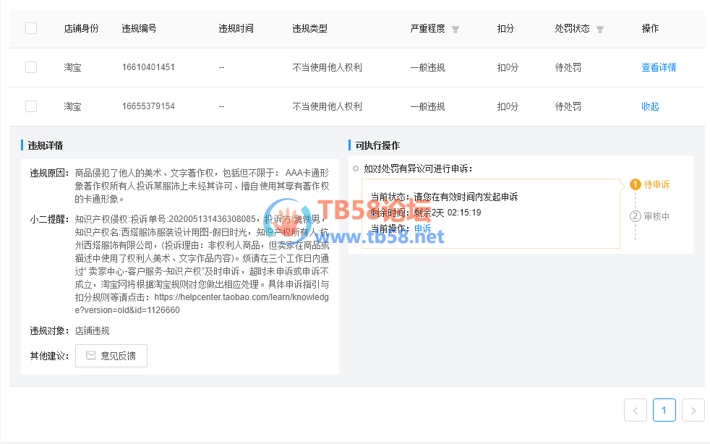Viewport: 710px width, 444px height.
Task: Tick the select-all checkbox in table header
Action: pos(31,29)
